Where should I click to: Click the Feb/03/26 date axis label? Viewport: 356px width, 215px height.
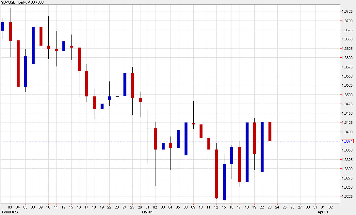(10, 211)
